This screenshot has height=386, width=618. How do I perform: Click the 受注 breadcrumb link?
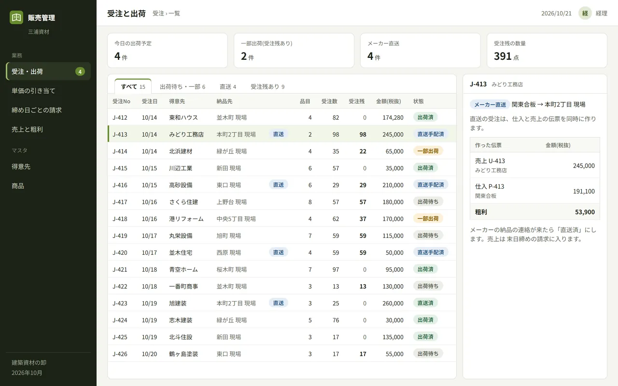158,14
